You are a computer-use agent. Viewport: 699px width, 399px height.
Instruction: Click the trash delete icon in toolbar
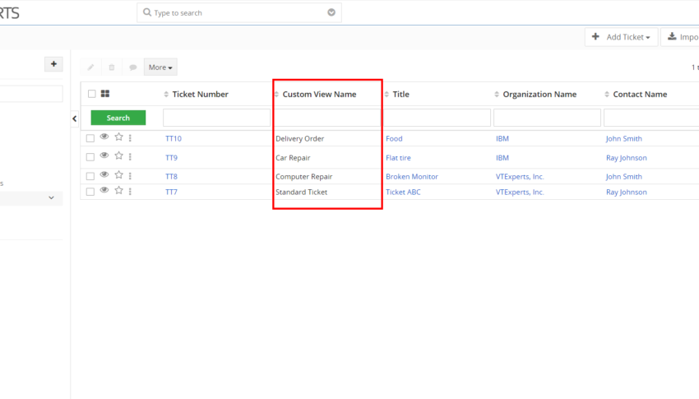pyautogui.click(x=112, y=67)
